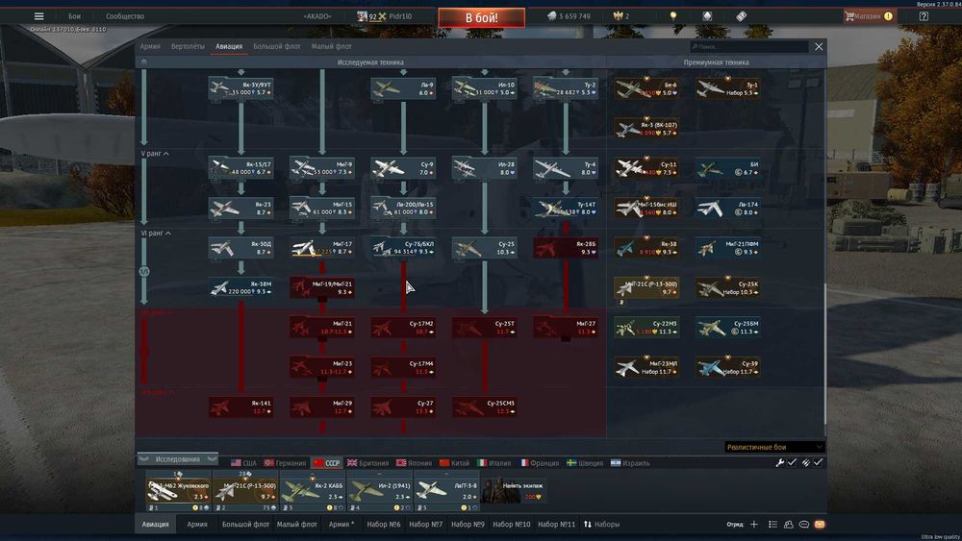
Task: Open the help question mark icon
Action: click(924, 16)
